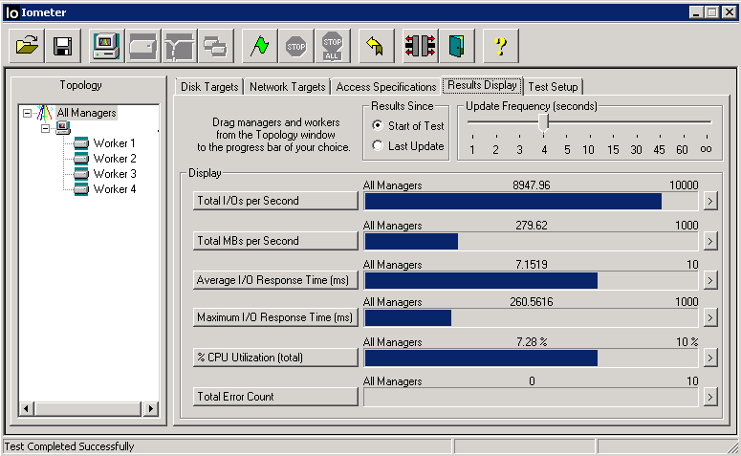Disconnect selected manager toolbar icon

coord(420,46)
